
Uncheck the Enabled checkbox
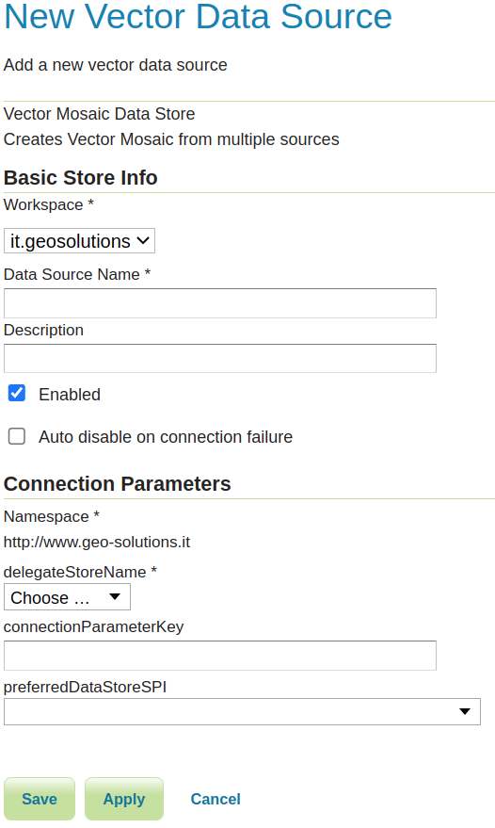pyautogui.click(x=17, y=394)
